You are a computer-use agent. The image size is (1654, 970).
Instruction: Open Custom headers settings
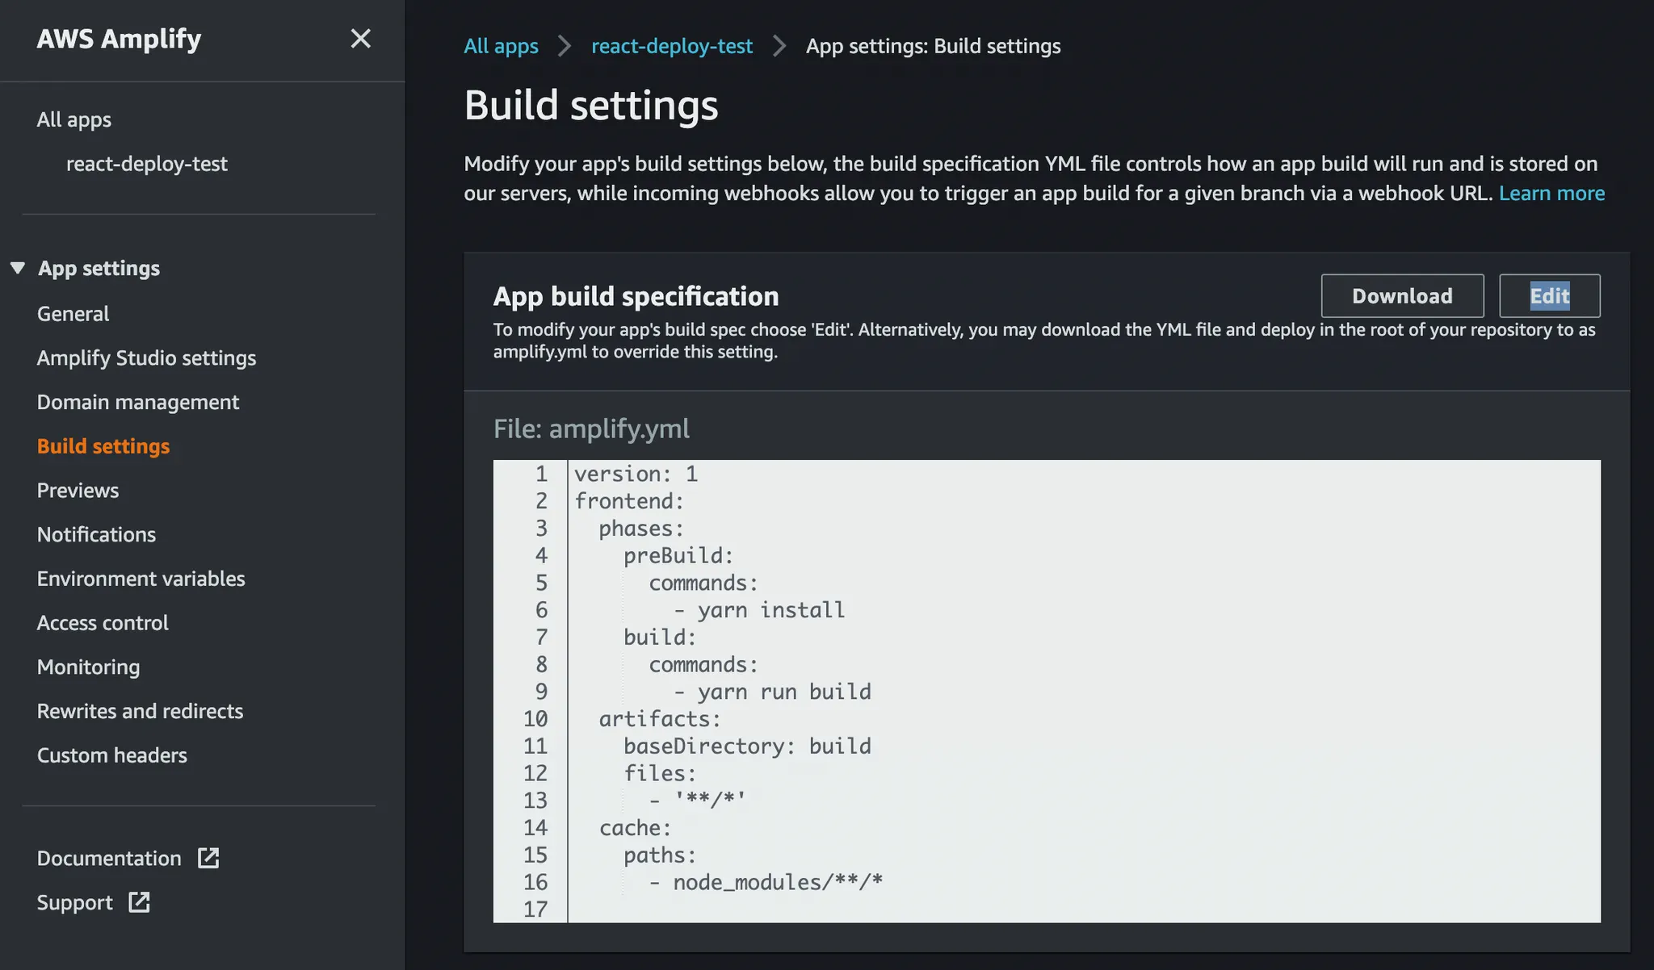coord(111,755)
